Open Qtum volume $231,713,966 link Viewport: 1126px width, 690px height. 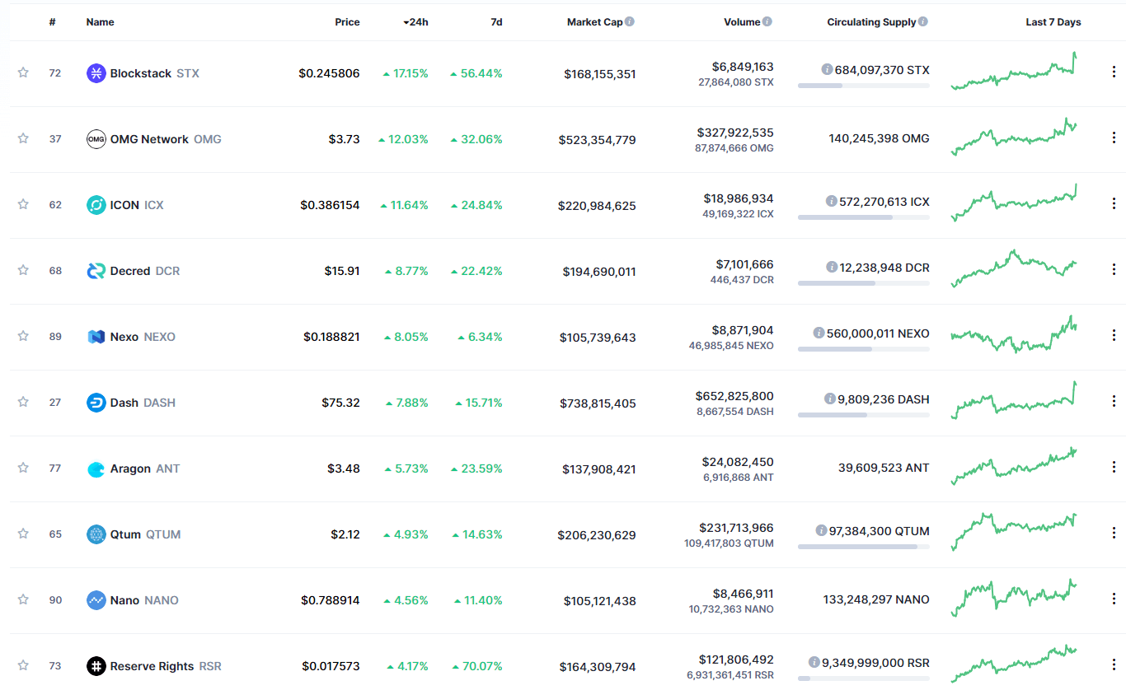[x=738, y=528]
